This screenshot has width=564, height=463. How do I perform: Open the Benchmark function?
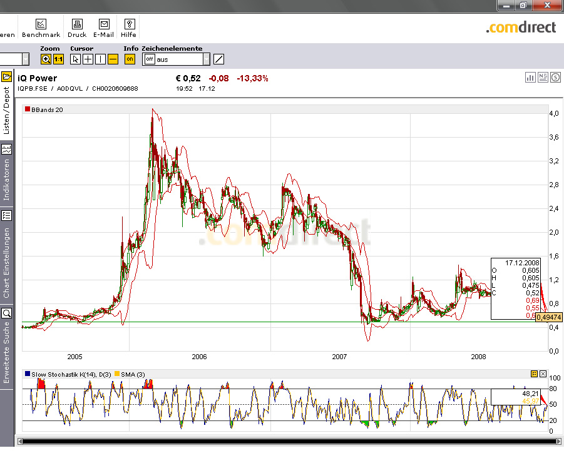[x=41, y=27]
